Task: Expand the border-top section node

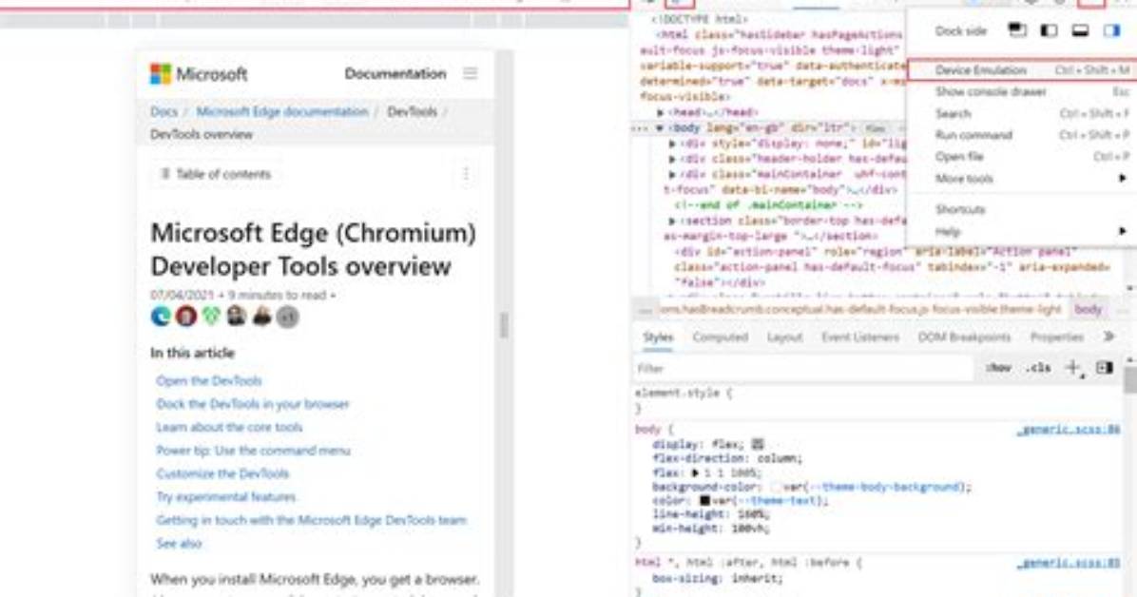Action: (x=672, y=221)
